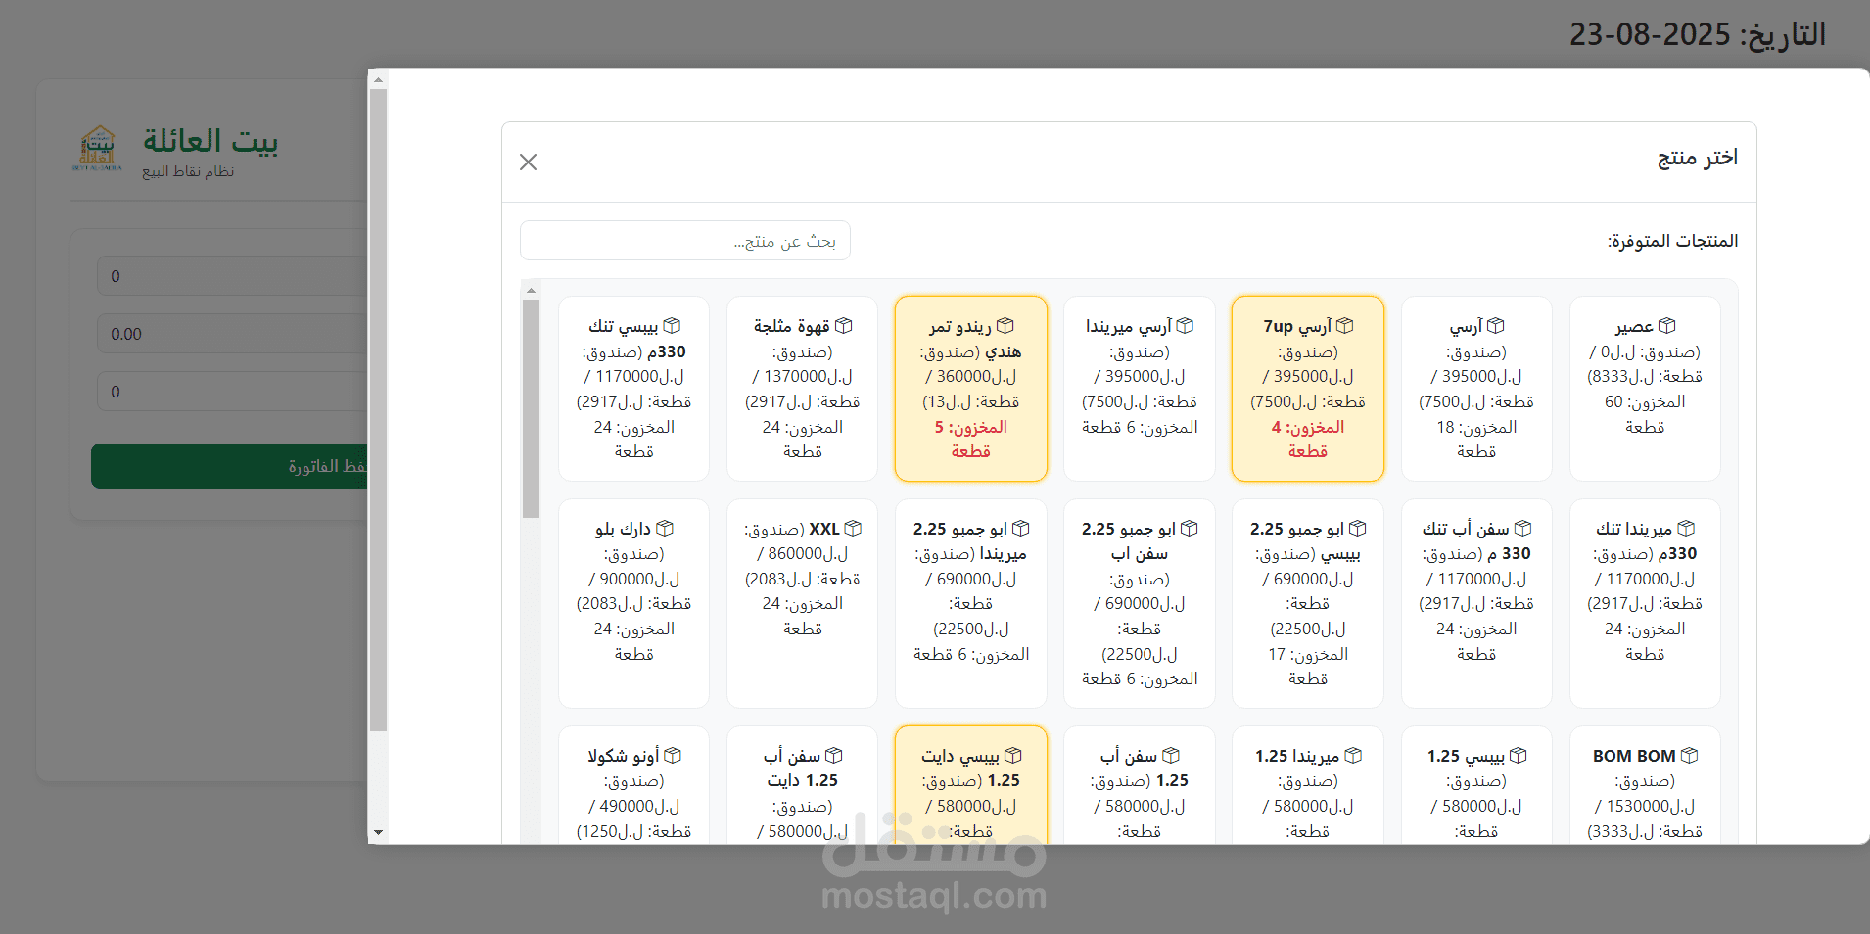Click the background field showing 0 above the 0.00 field
Image resolution: width=1870 pixels, height=934 pixels.
pyautogui.click(x=232, y=276)
